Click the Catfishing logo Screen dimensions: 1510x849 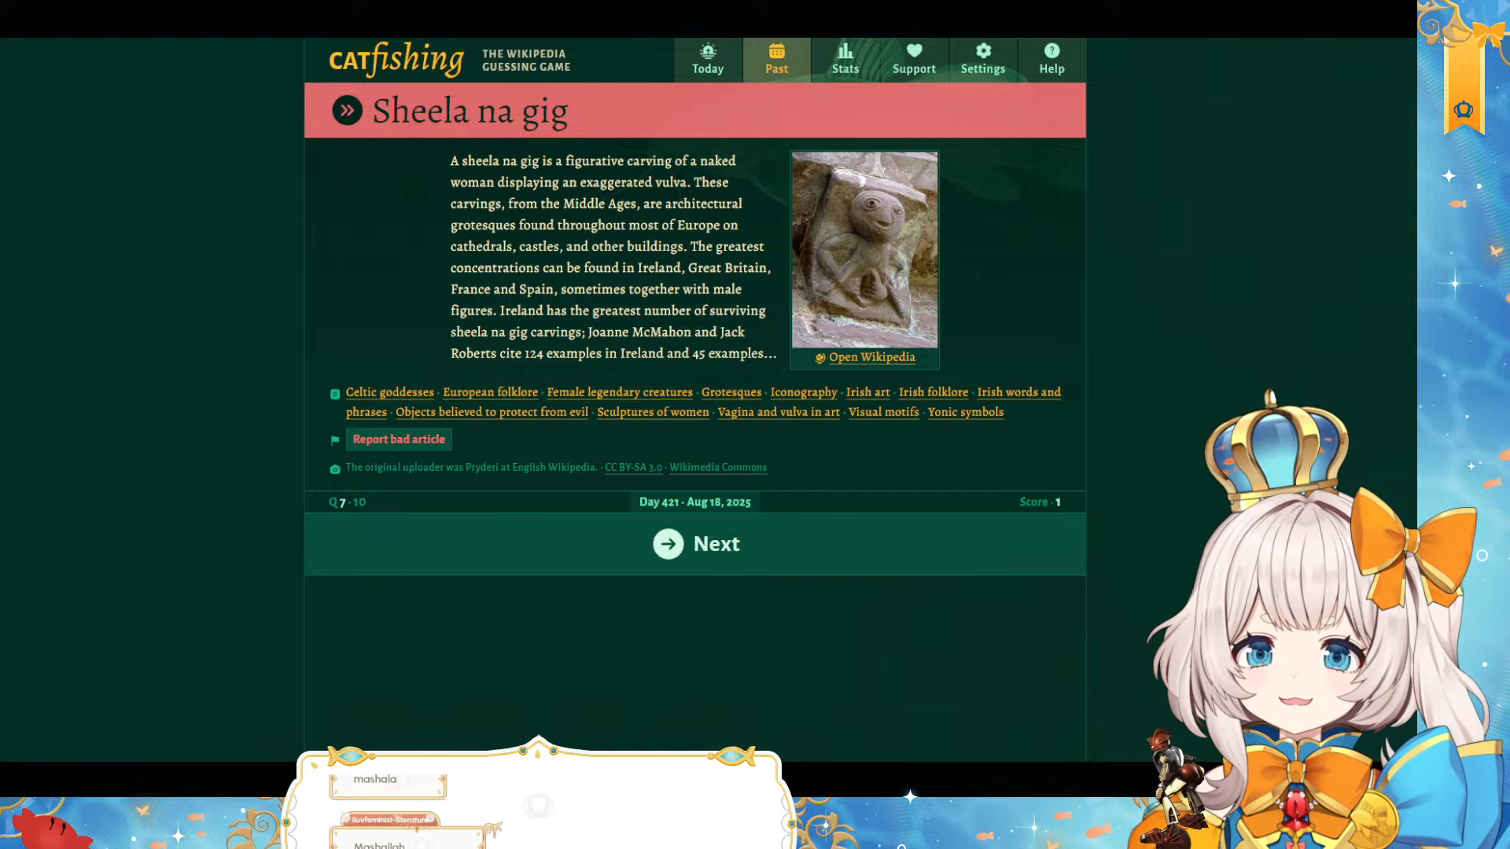coord(396,60)
